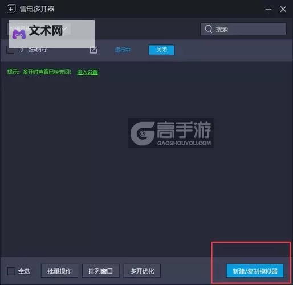Minimize the 雷电多开器 window
Viewport: 293px width, 285px height.
[268, 9]
